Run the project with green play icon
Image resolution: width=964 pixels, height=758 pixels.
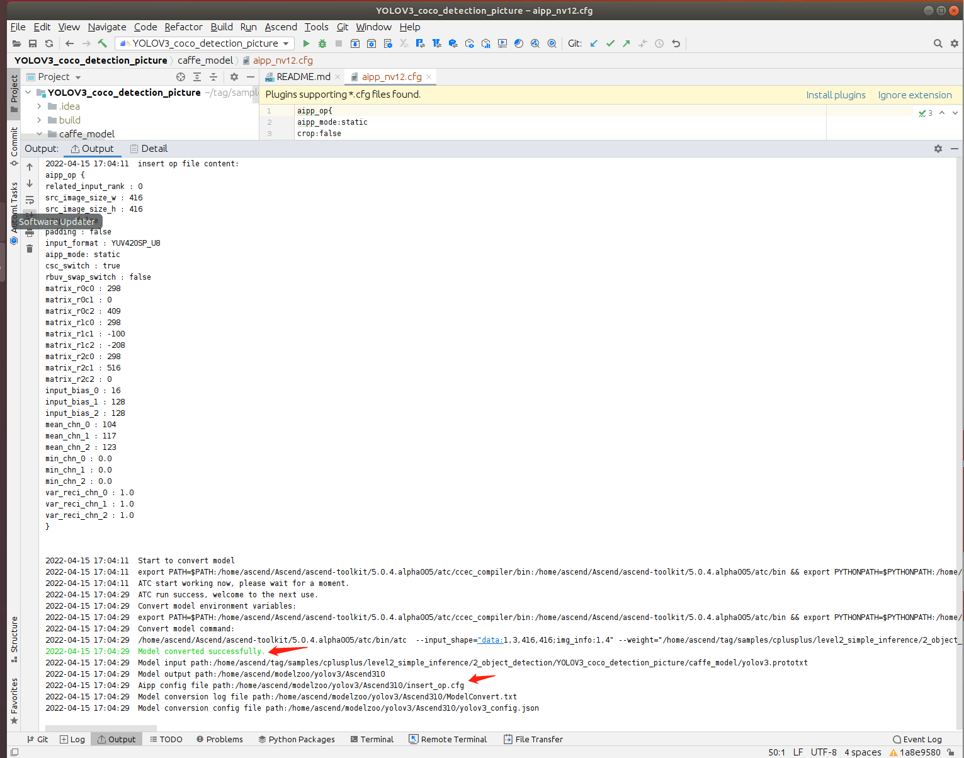306,43
